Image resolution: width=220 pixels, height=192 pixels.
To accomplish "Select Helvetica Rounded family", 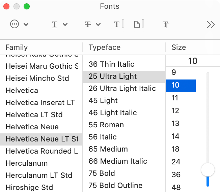I will pyautogui.click(x=41, y=151).
